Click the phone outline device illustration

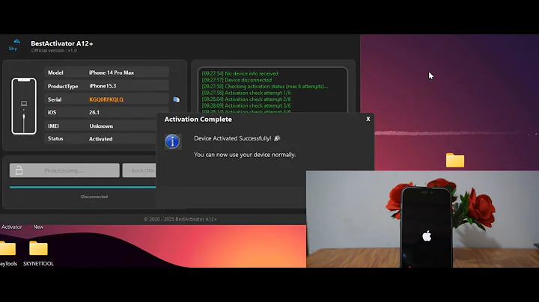click(x=24, y=105)
